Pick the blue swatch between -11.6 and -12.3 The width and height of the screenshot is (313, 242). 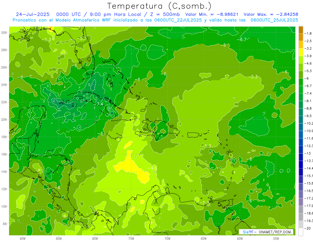[301, 142]
